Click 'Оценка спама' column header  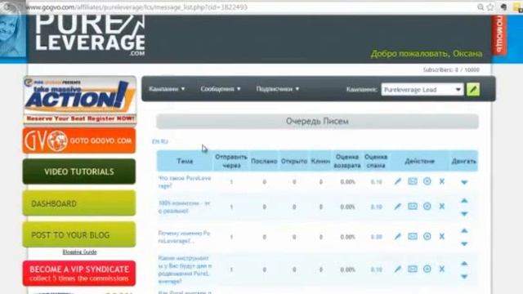click(376, 161)
